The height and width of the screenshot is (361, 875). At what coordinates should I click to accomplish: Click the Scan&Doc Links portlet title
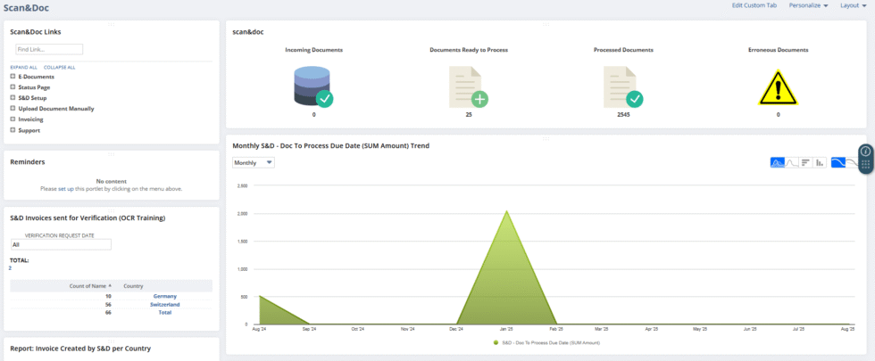point(36,32)
